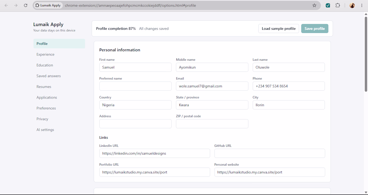The height and width of the screenshot is (195, 368).
Task: Click the Middle name field
Action: [x=212, y=67]
